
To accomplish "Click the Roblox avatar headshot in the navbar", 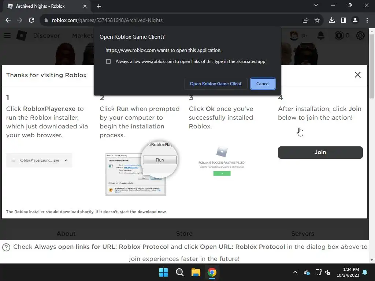I will (294, 35).
